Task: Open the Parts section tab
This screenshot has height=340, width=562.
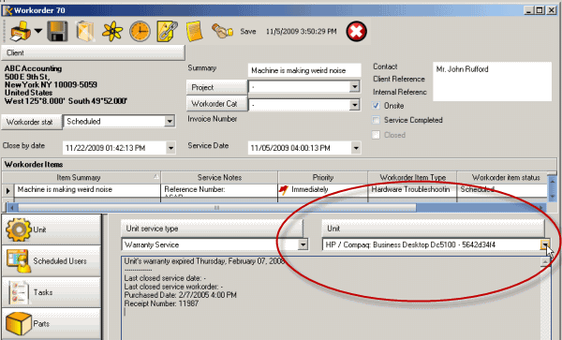Action: (x=52, y=323)
